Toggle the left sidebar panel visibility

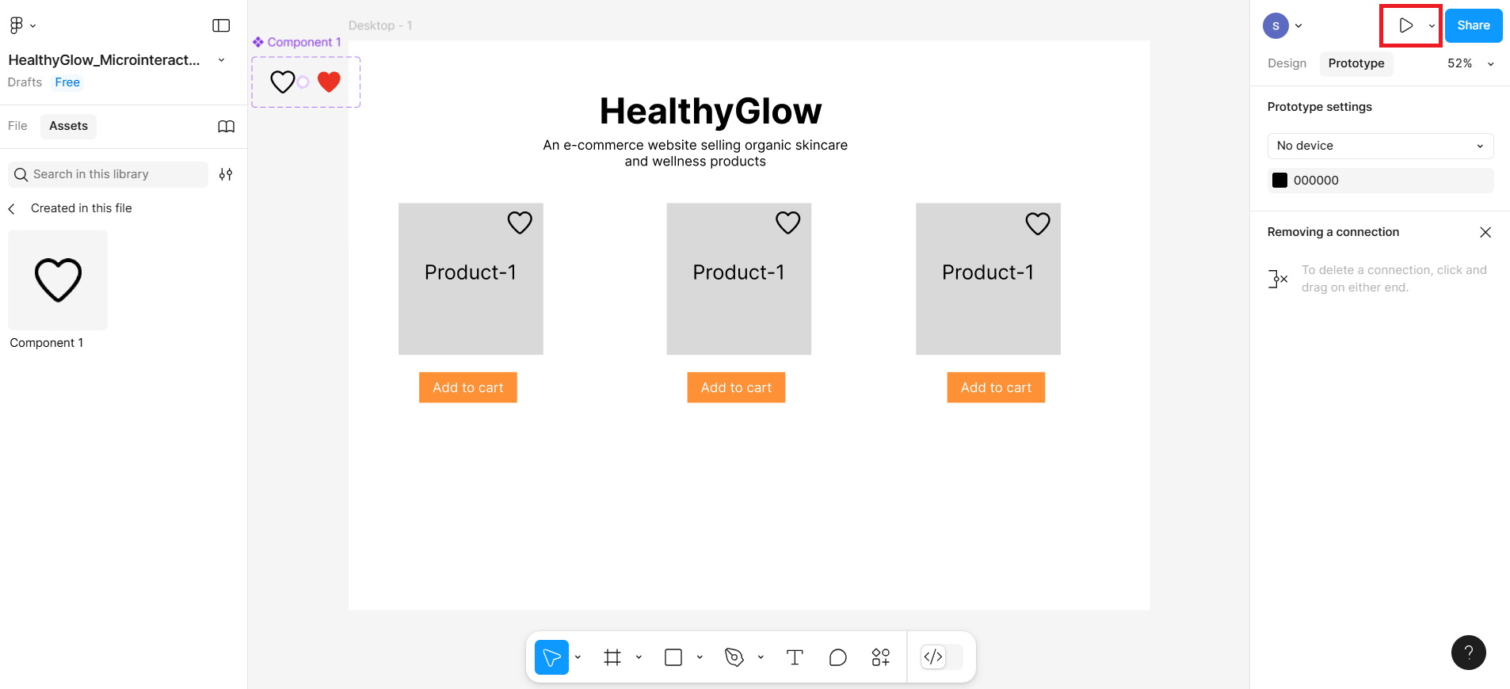click(x=221, y=25)
